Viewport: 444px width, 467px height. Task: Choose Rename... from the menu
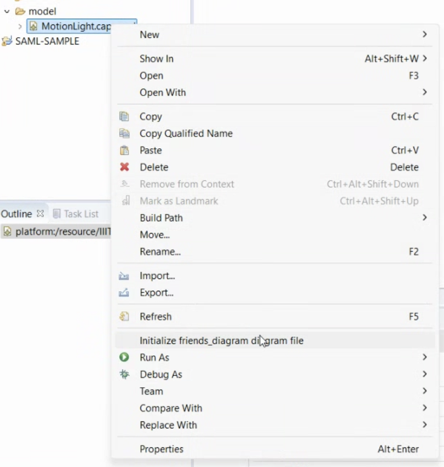point(160,252)
